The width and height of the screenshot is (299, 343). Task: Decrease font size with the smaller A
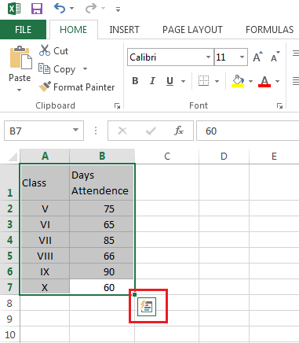pyautogui.click(x=275, y=57)
